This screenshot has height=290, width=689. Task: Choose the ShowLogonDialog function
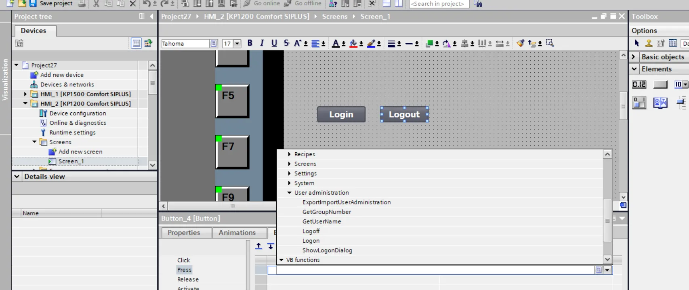pyautogui.click(x=327, y=250)
